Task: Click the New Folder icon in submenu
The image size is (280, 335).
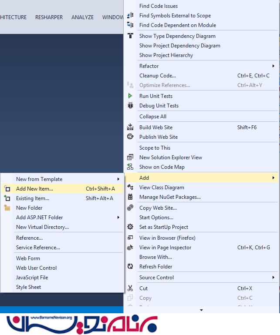Action: (x=7, y=208)
